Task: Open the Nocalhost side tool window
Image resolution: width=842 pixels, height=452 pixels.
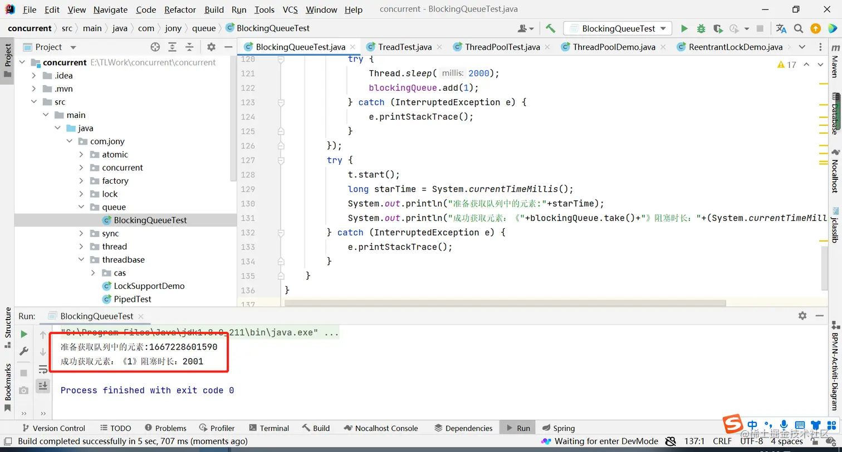Action: (835, 171)
